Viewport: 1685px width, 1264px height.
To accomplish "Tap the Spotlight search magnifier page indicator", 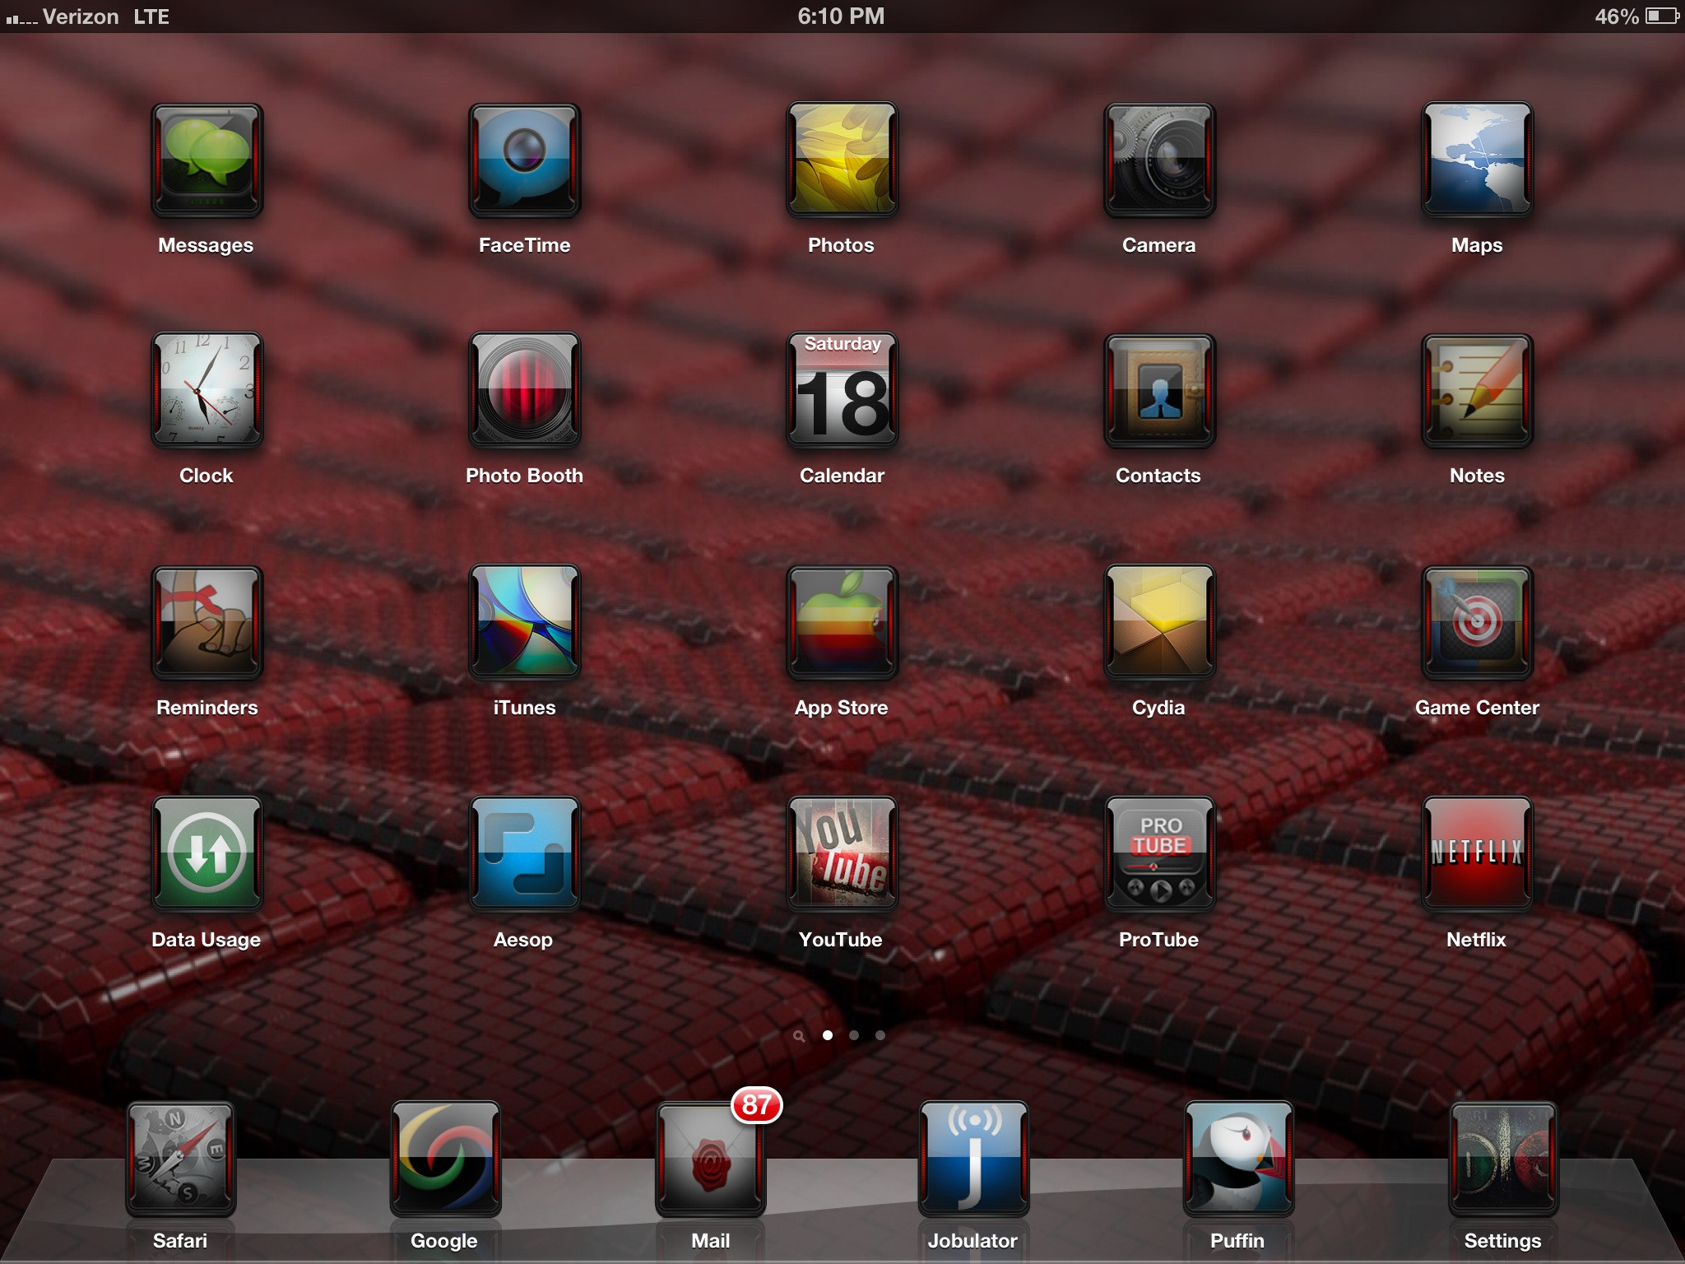I will (x=799, y=1036).
